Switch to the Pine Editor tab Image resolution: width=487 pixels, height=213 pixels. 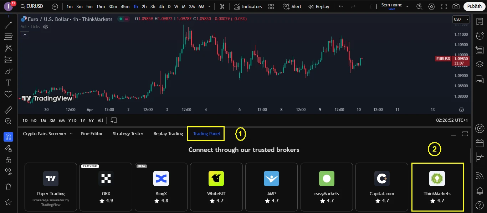[x=92, y=134]
